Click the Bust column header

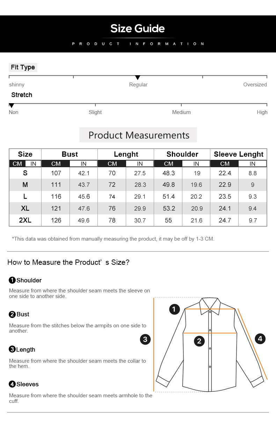[x=70, y=154]
